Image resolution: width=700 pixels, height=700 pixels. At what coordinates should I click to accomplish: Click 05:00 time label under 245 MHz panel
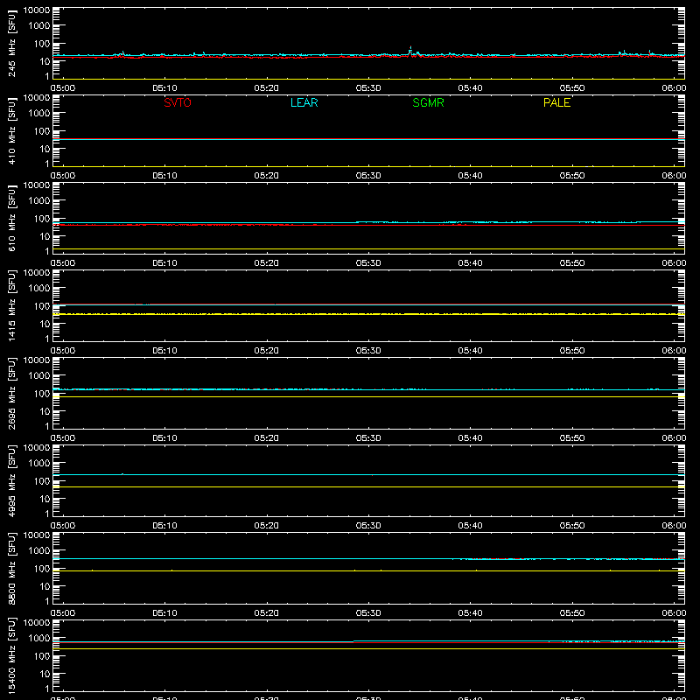tap(63, 88)
